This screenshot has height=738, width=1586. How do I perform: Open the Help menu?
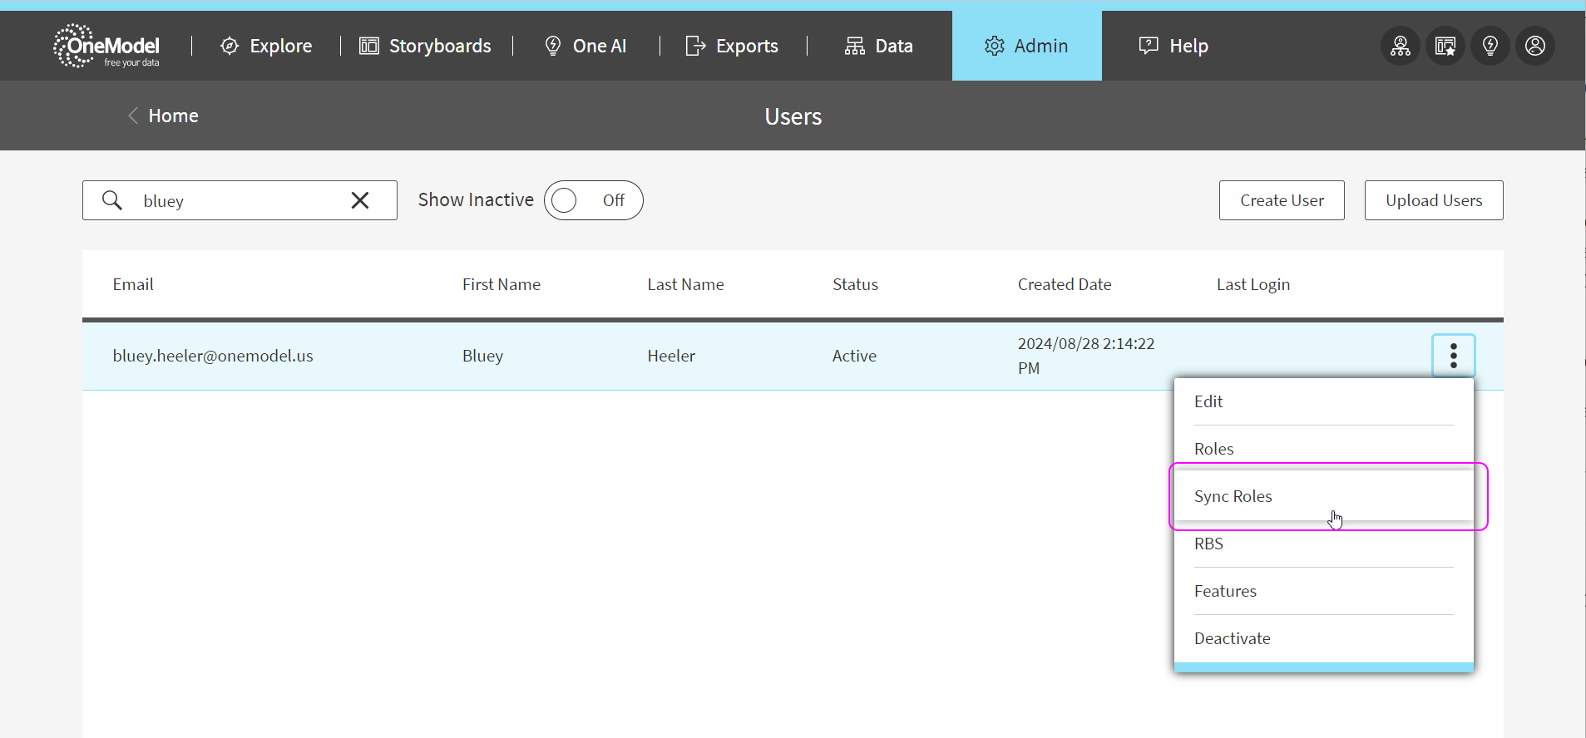(1173, 46)
